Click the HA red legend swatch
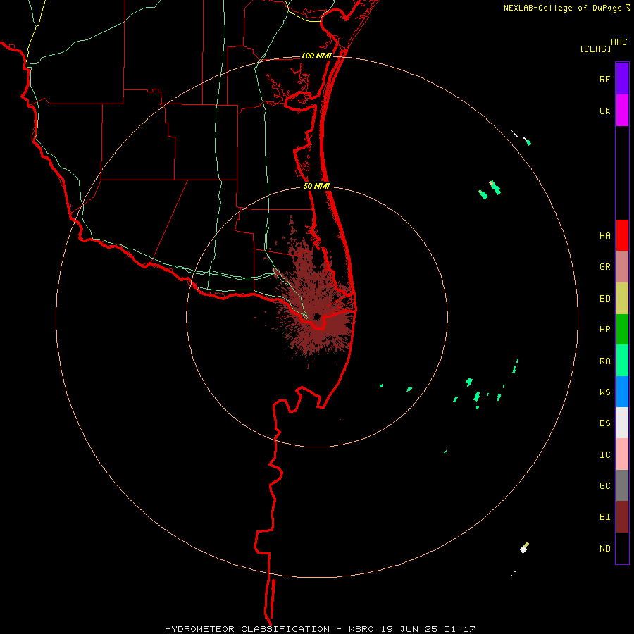Screen dimensions: 634x634 click(622, 235)
